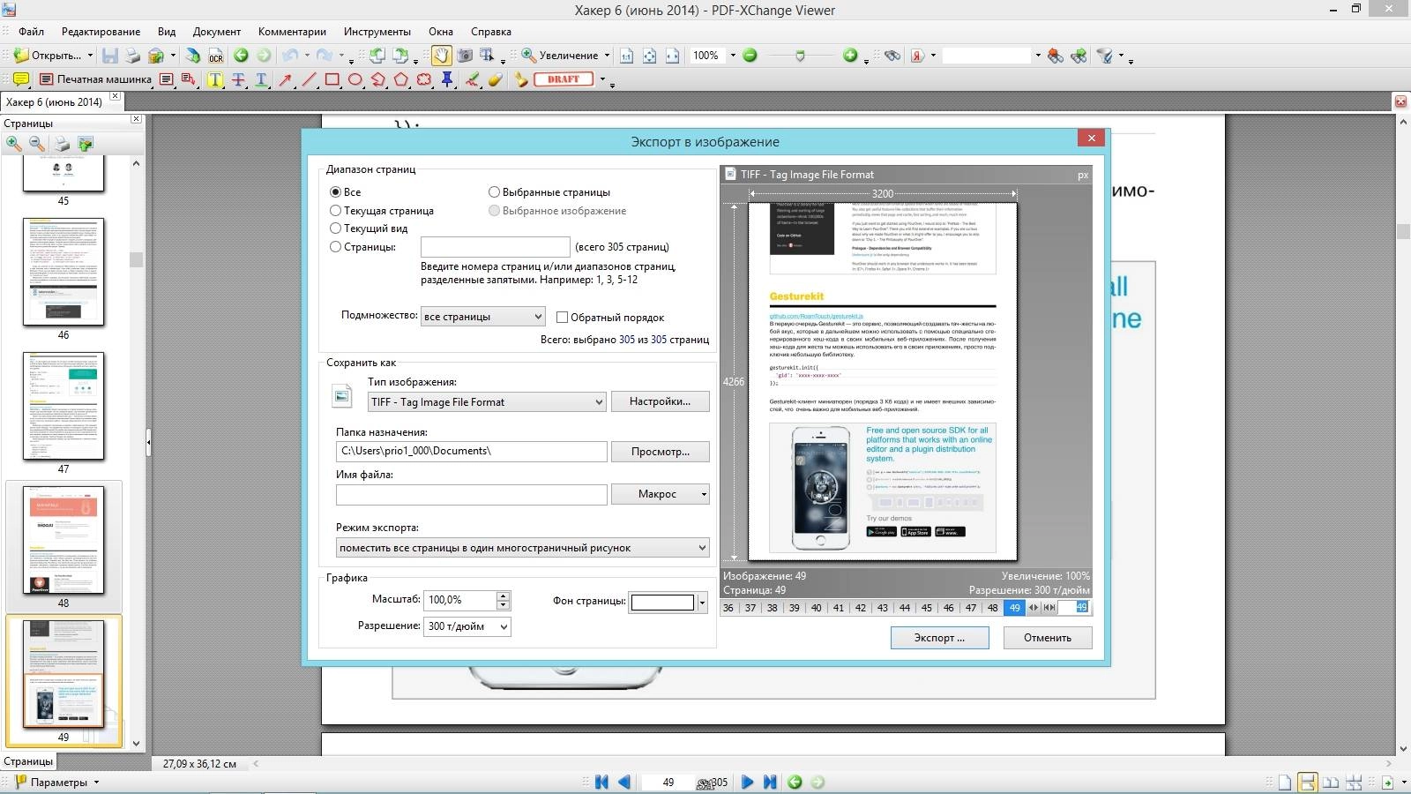Screen dimensions: 1411x794
Task: Select the Pencil drawing tool
Action: tap(473, 79)
